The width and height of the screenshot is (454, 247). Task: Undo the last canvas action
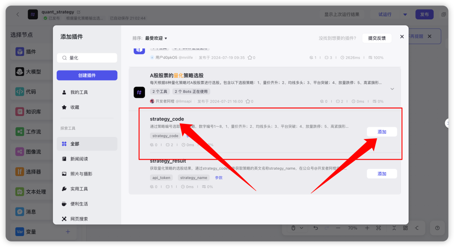coord(316,228)
